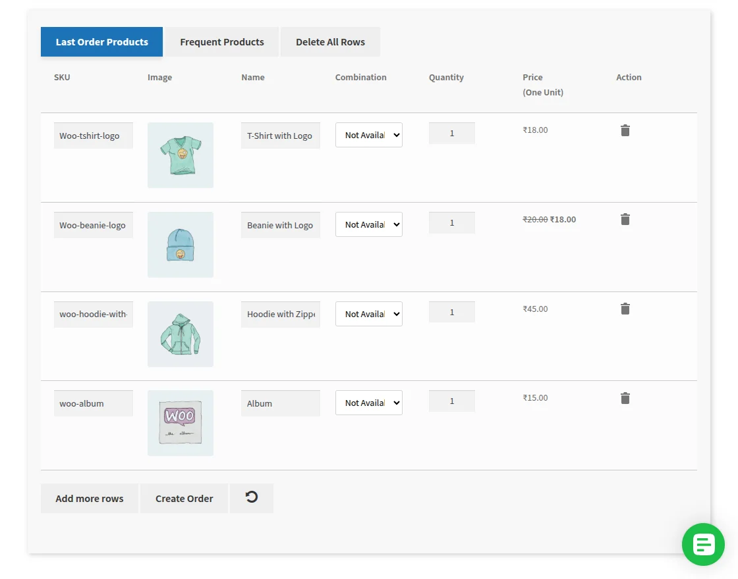This screenshot has width=738, height=579.
Task: Click the refresh/reset icon
Action: click(252, 498)
